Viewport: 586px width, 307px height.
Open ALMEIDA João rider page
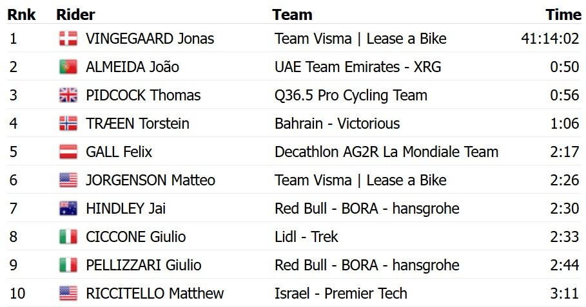pos(132,67)
